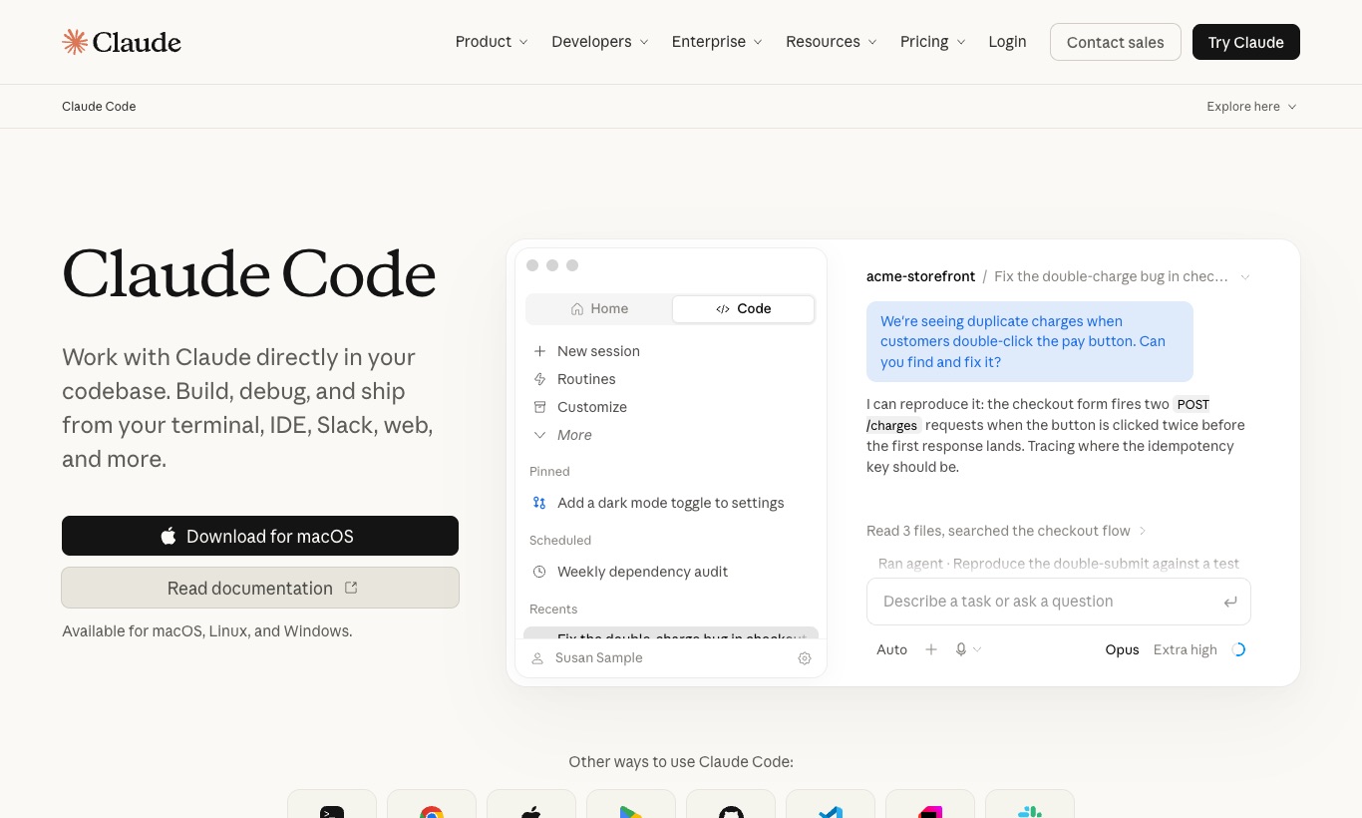Open the GitHub tile under Other ways
The width and height of the screenshot is (1362, 818).
pos(731,804)
